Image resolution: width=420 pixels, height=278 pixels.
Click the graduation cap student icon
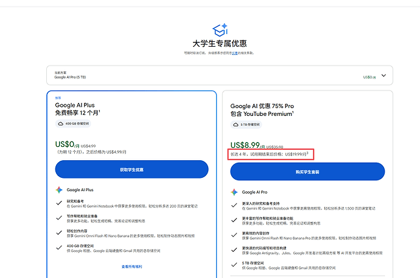(x=220, y=30)
